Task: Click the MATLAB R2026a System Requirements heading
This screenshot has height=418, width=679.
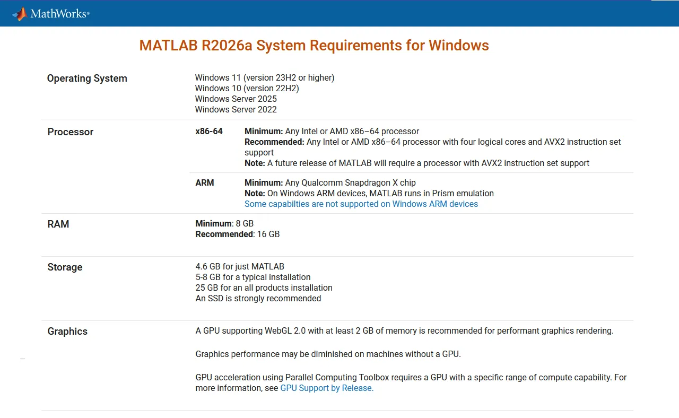Action: (x=314, y=46)
